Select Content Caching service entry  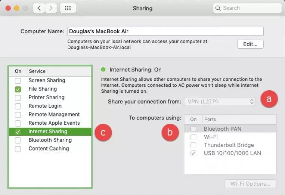coord(49,149)
